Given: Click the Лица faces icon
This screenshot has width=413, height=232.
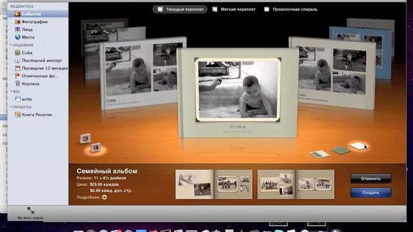Looking at the screenshot, I should pyautogui.click(x=17, y=30).
